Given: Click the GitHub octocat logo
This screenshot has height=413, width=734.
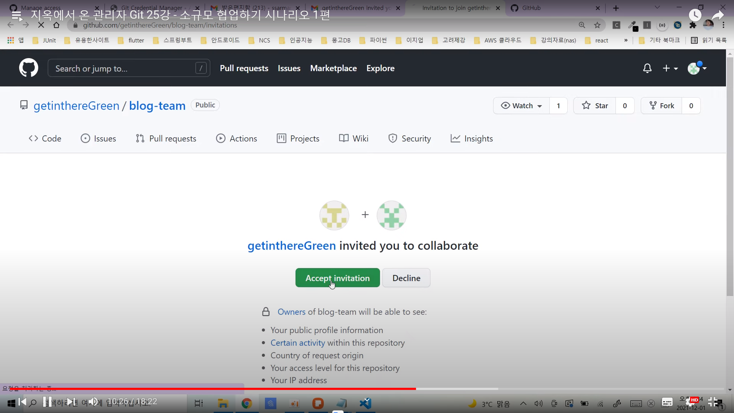Looking at the screenshot, I should [29, 68].
